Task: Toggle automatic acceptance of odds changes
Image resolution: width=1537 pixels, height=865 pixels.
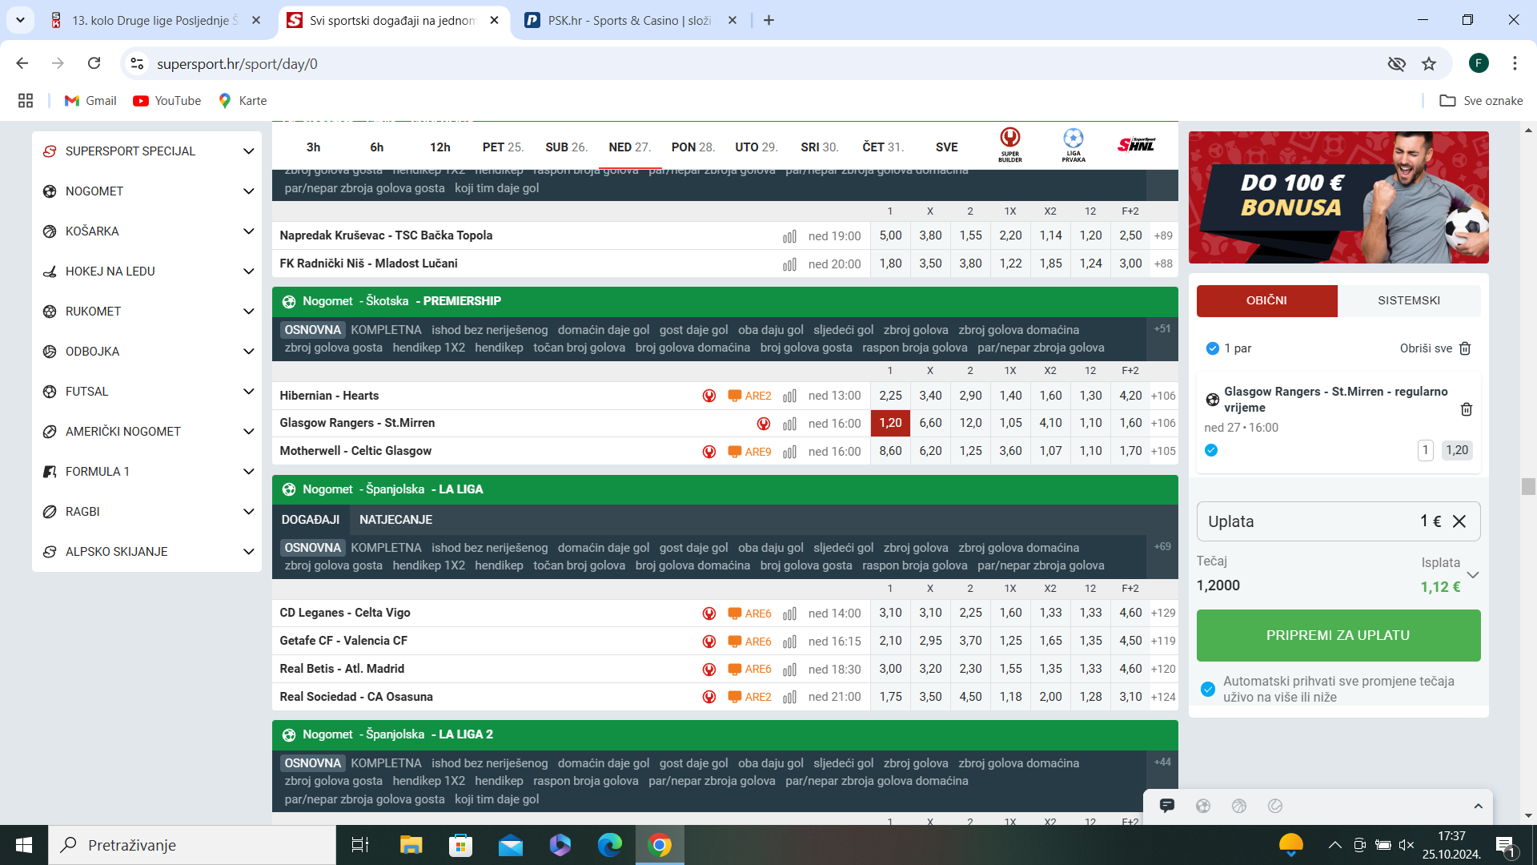Action: (x=1208, y=689)
